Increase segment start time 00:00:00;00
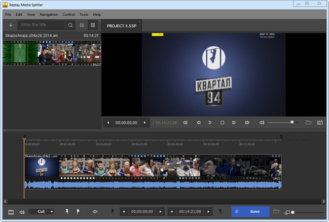The height and width of the screenshot is (222, 329). click(x=160, y=212)
